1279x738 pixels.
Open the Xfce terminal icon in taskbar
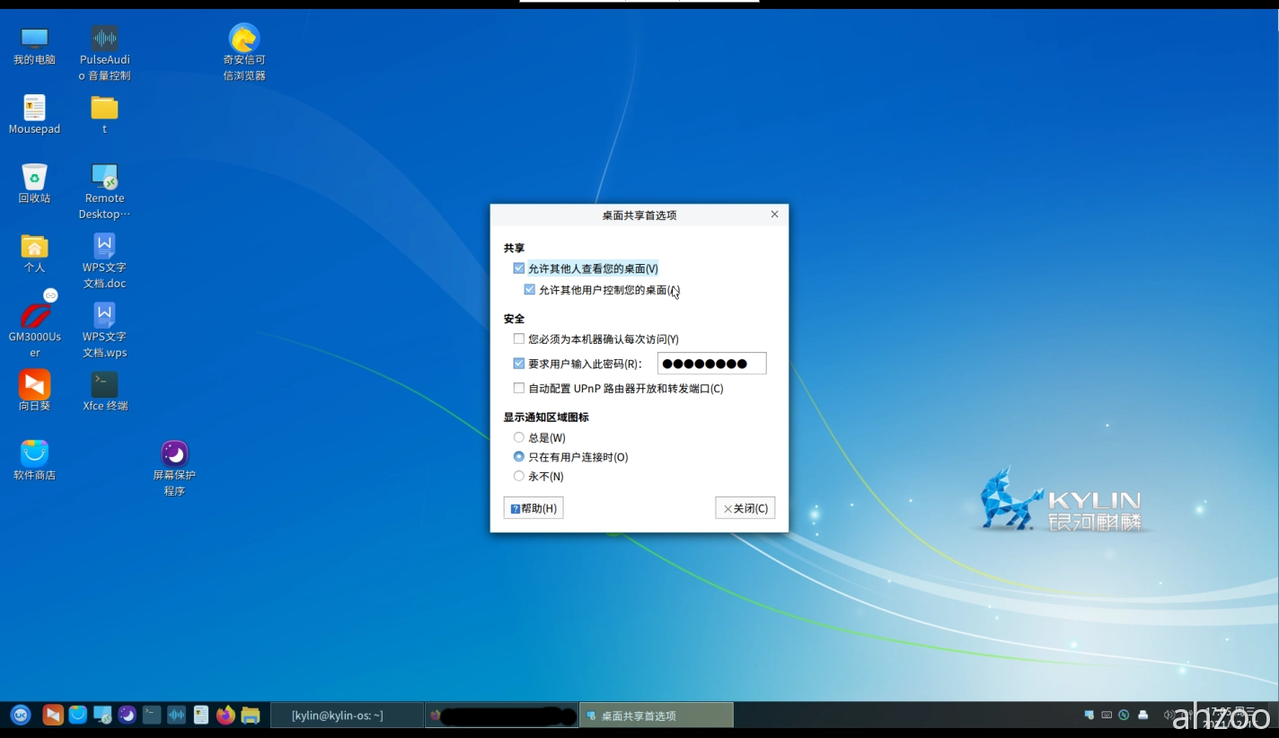(x=153, y=715)
